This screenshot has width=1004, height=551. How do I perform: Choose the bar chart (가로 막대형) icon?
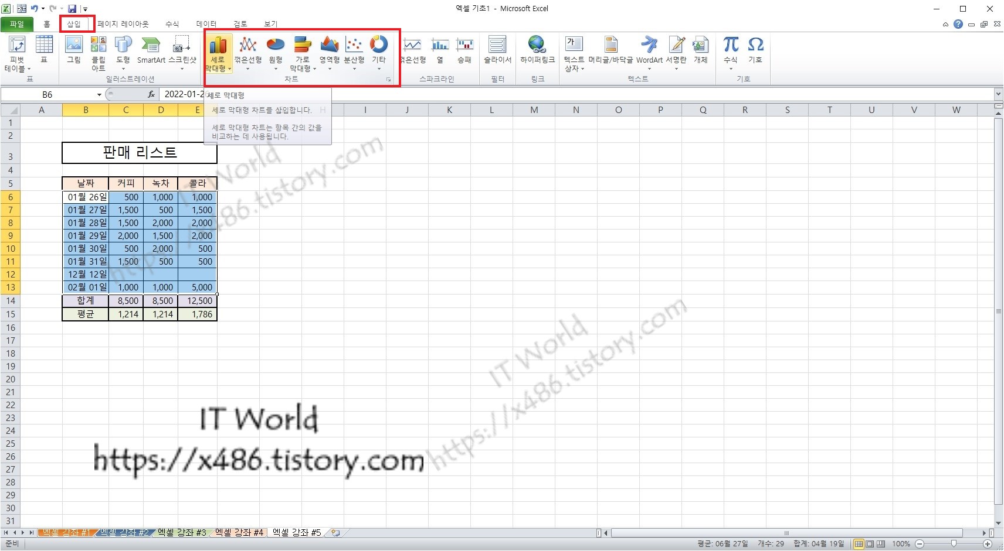pos(303,53)
